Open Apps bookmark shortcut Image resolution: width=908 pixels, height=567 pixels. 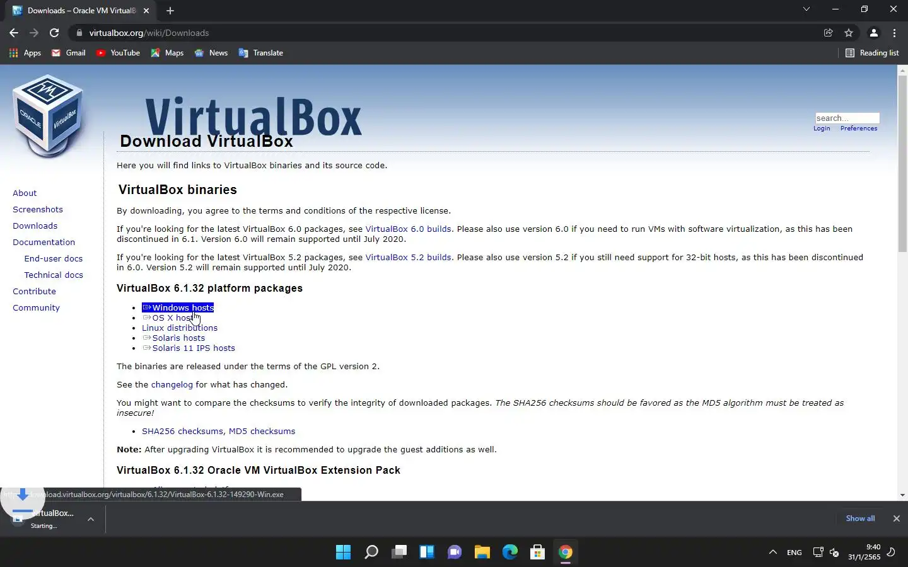[x=25, y=53]
